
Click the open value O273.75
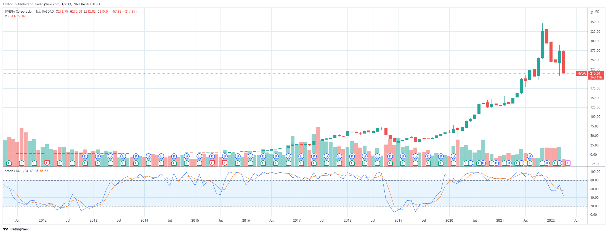62,12
